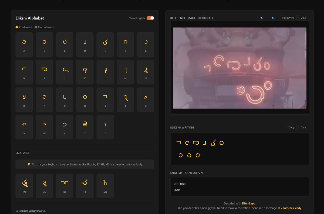This screenshot has height=214, width=324.
Task: Select the Eliksni glyph for L
Action: coord(105,72)
